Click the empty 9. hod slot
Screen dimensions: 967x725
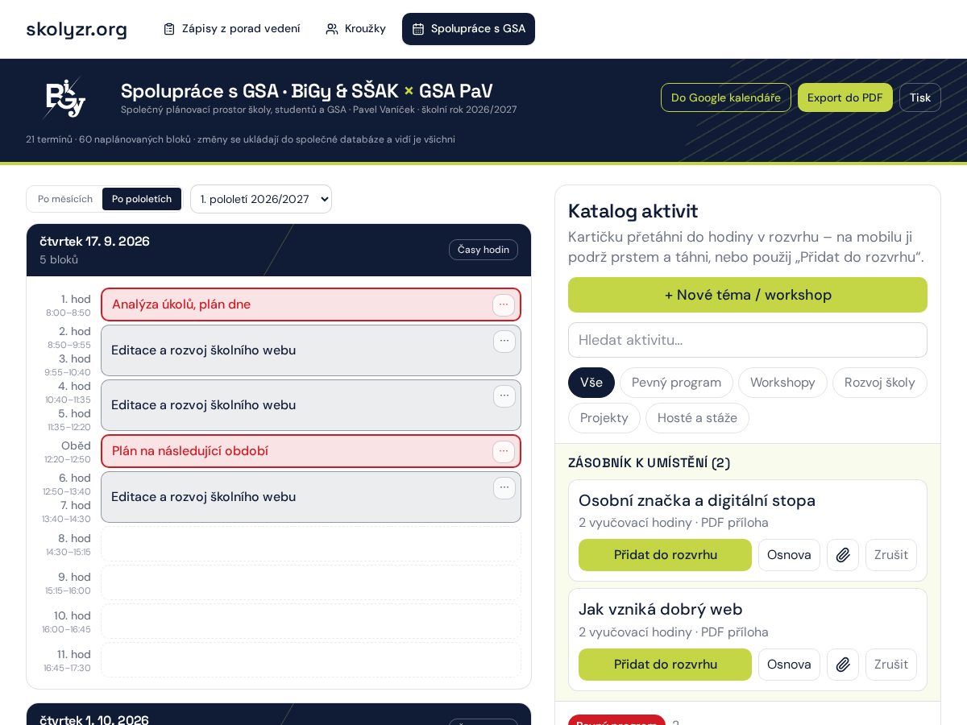point(311,583)
